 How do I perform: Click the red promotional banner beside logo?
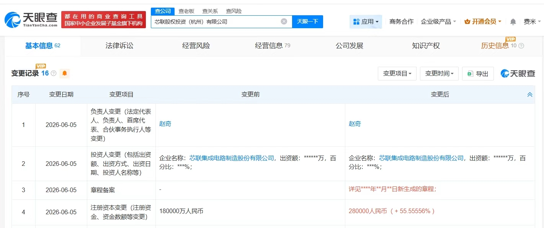tap(103, 19)
